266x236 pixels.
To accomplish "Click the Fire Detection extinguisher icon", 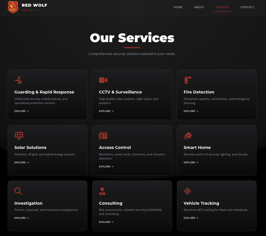I will pyautogui.click(x=187, y=80).
